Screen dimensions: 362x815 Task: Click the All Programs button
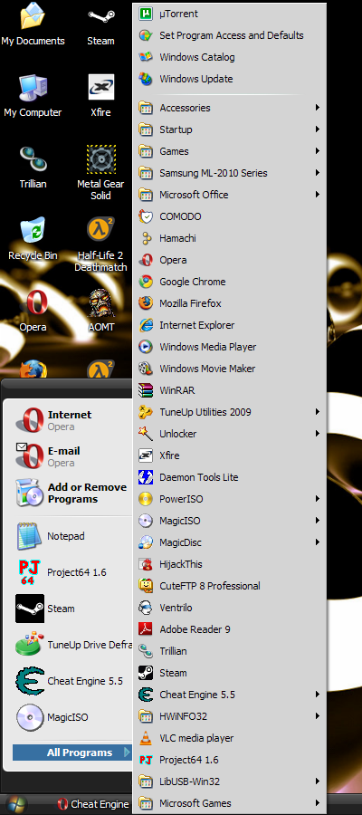coord(72,753)
